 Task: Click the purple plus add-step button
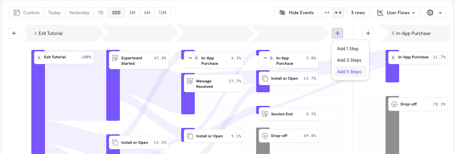pyautogui.click(x=337, y=33)
